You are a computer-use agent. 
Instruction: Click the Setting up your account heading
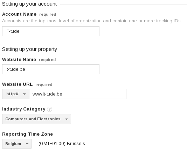(x=29, y=4)
